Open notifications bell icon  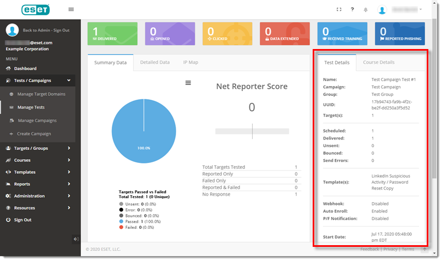pos(366,10)
